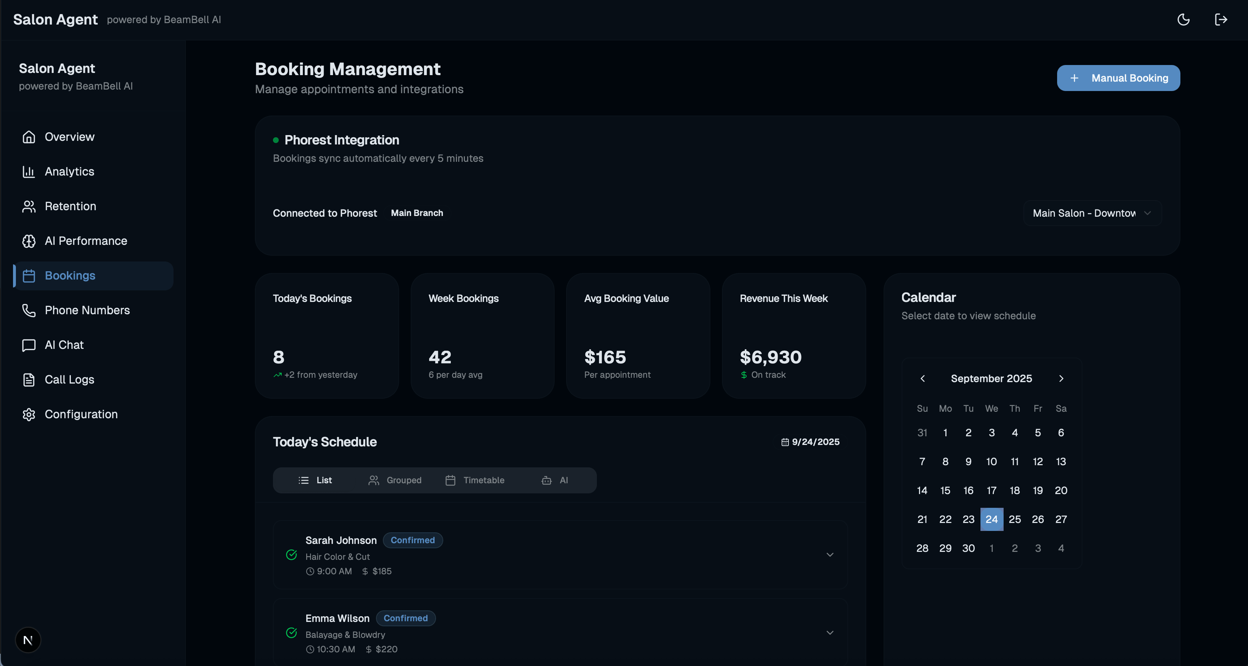Expand Sarah Johnson's booking details
The height and width of the screenshot is (666, 1248).
click(x=830, y=555)
